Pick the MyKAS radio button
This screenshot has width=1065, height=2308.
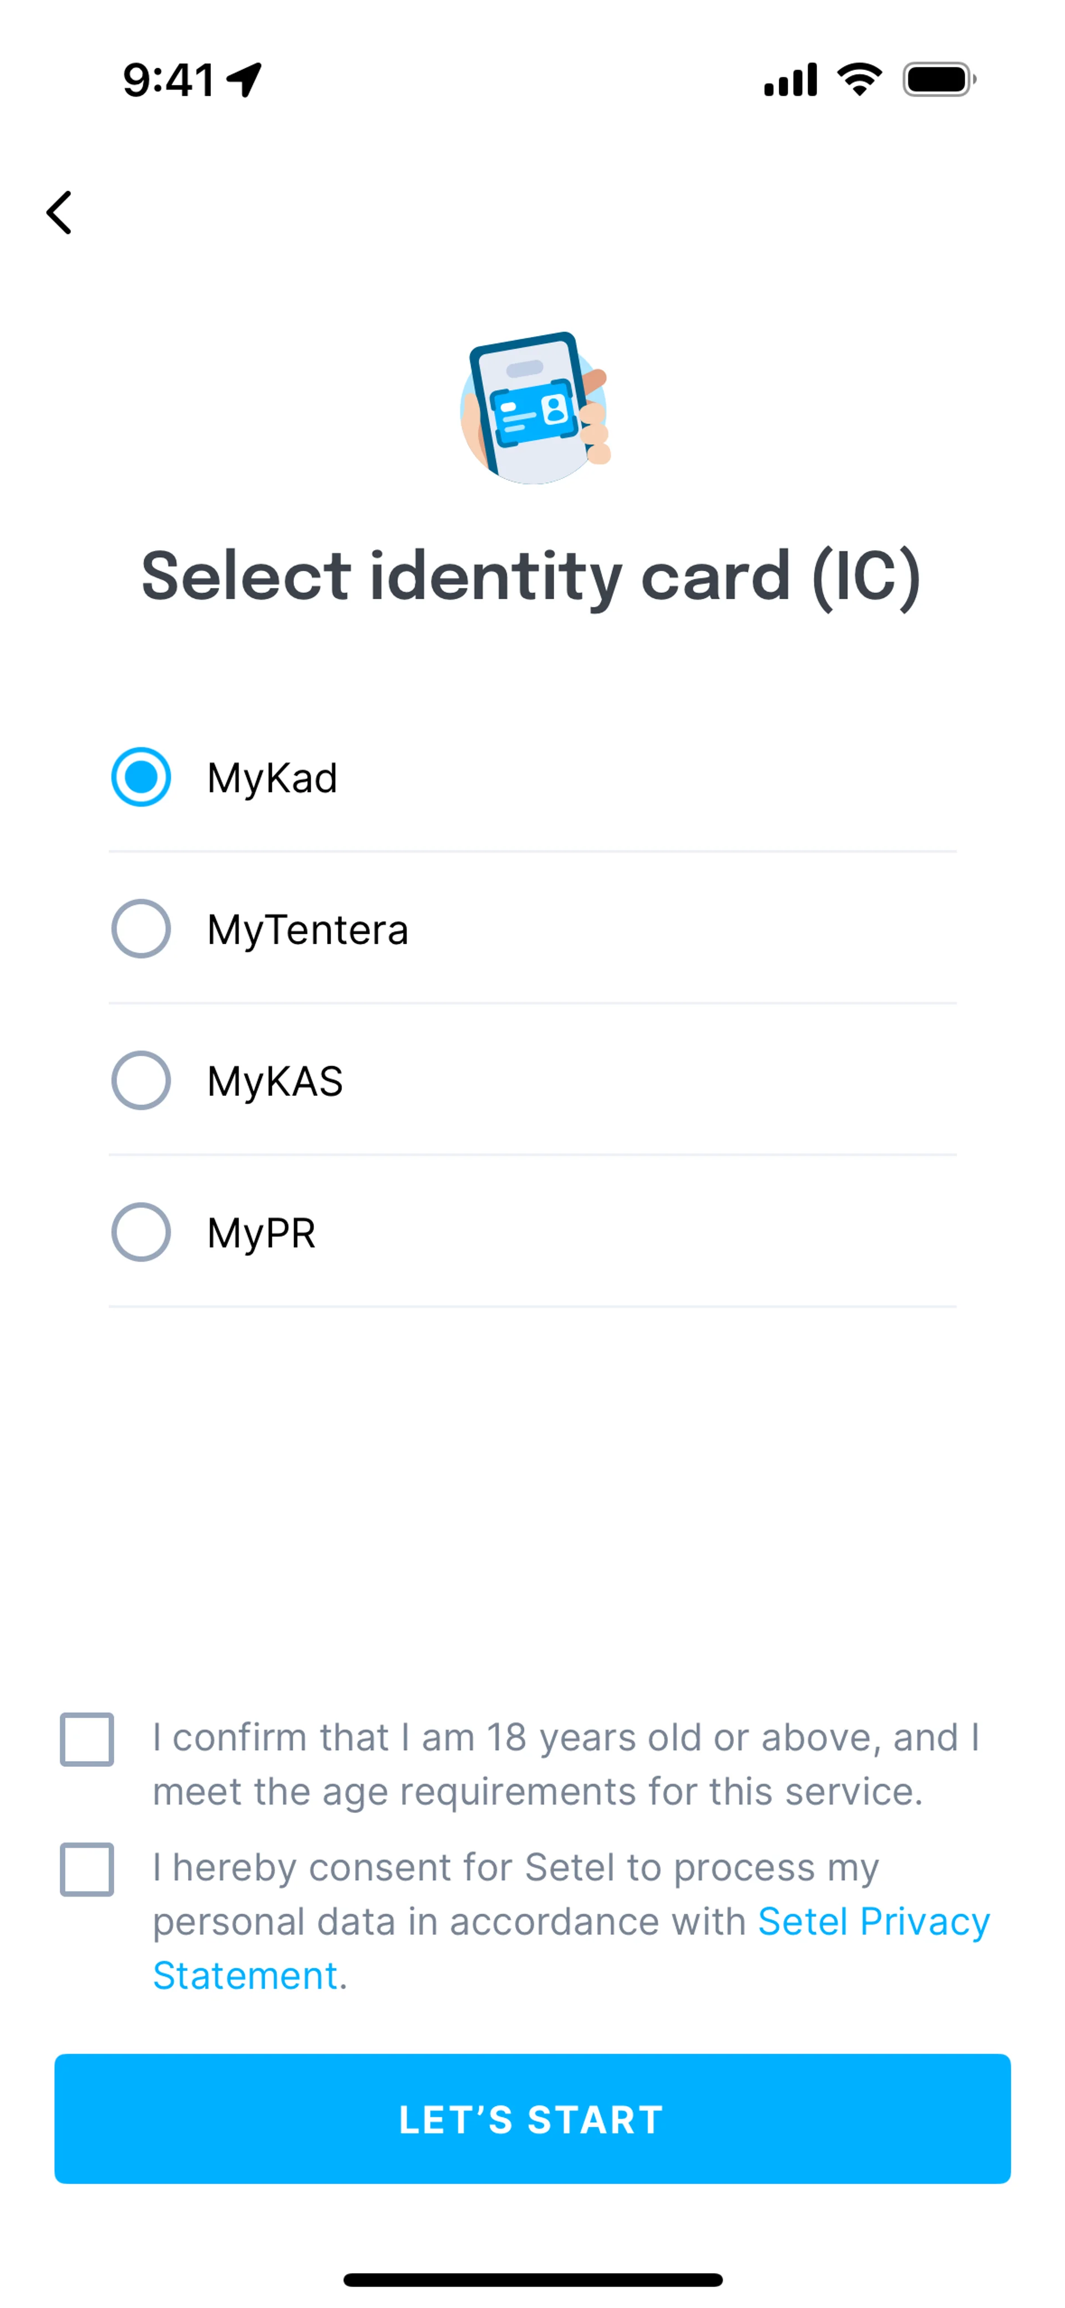coord(141,1081)
